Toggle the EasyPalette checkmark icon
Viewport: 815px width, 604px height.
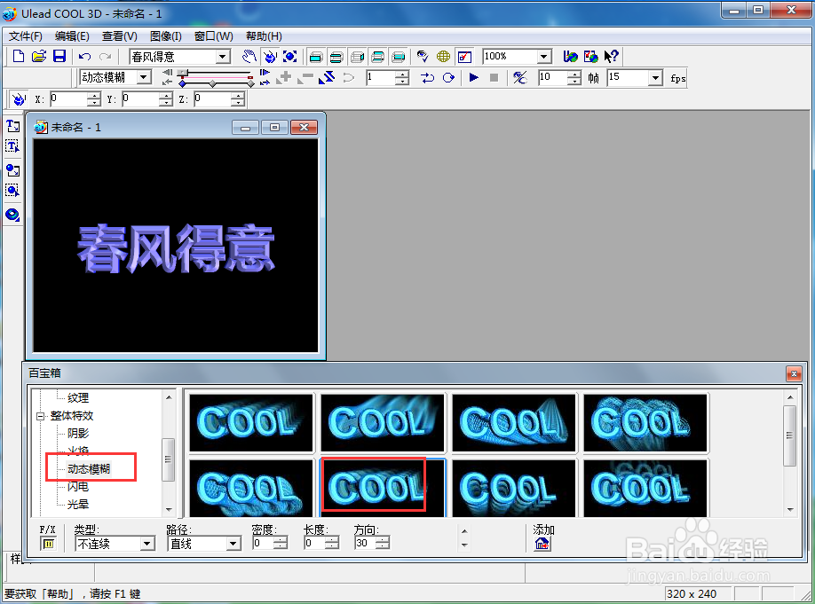[x=464, y=56]
